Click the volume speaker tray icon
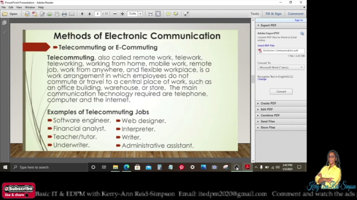Screen dimensions: 357x200 tap(278, 167)
